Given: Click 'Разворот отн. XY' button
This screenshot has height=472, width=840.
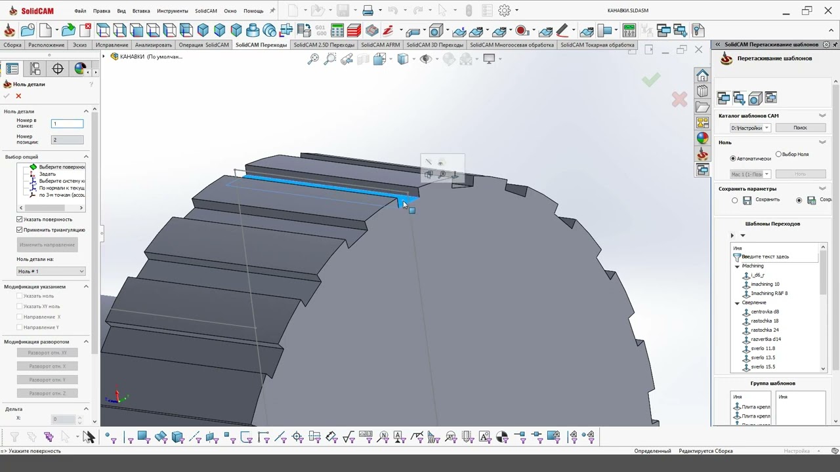Looking at the screenshot, I should click(x=47, y=353).
